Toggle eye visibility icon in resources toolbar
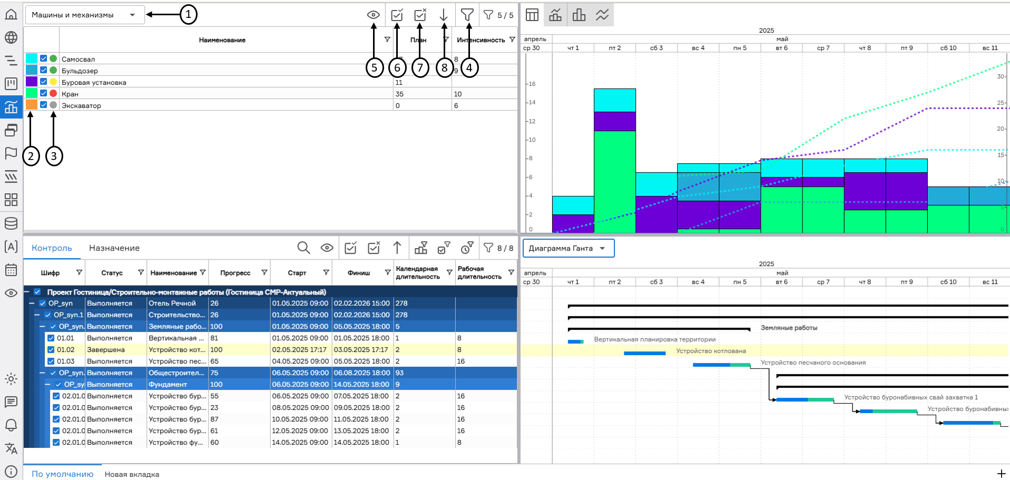 tap(373, 15)
